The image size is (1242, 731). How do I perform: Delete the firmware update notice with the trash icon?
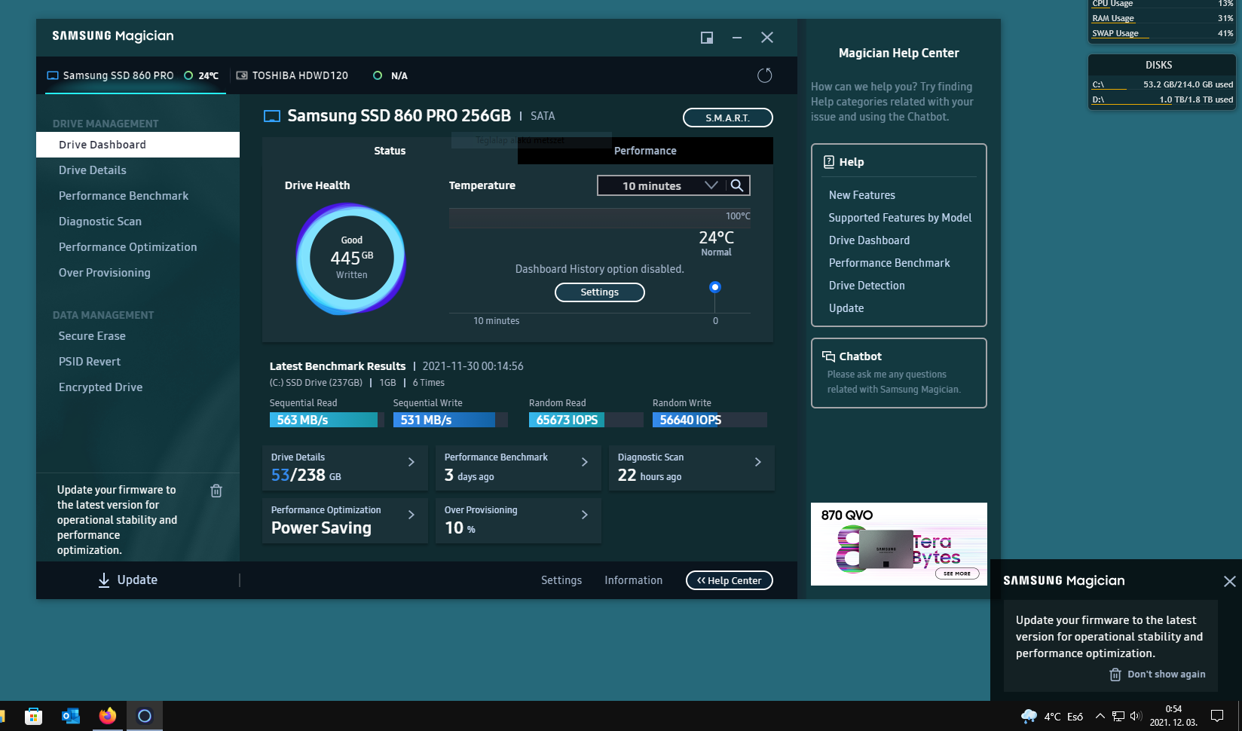pyautogui.click(x=216, y=491)
